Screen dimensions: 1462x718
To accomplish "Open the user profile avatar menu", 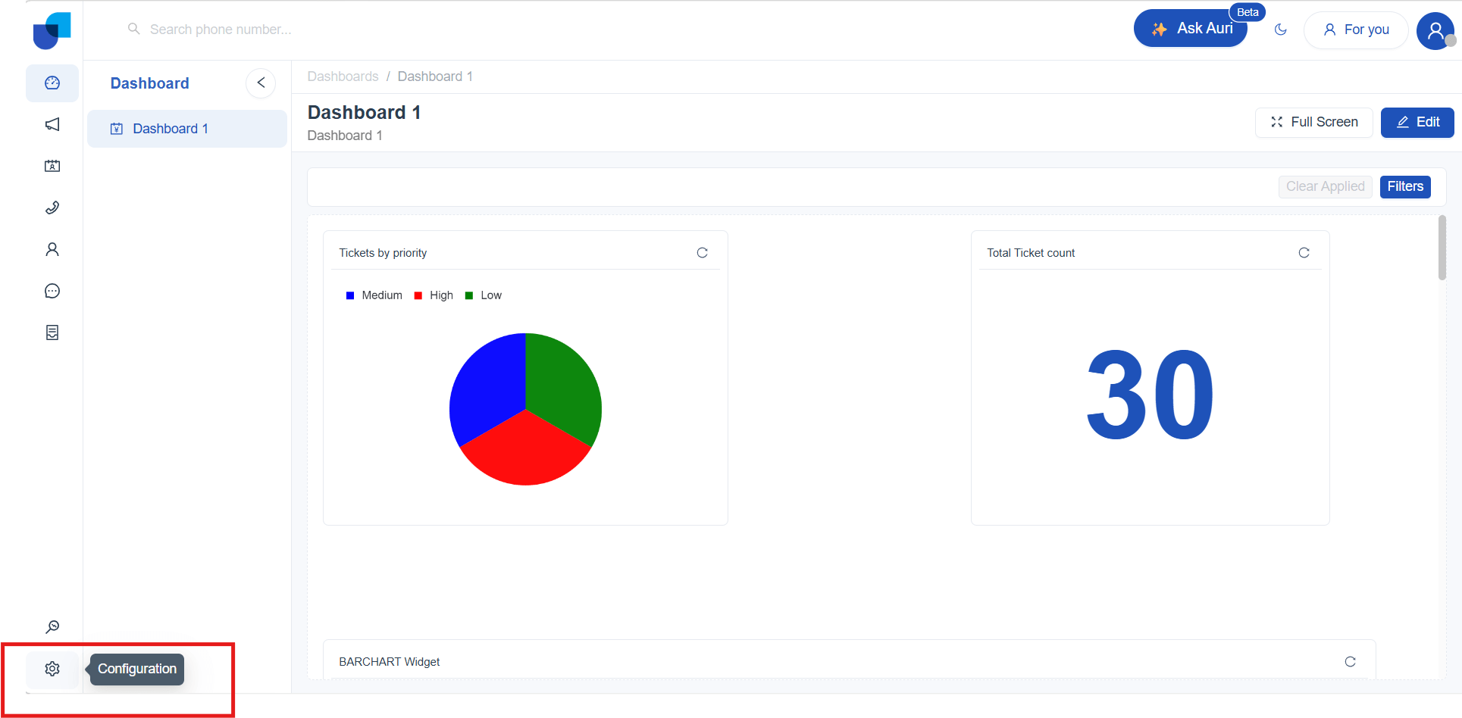I will coord(1435,30).
